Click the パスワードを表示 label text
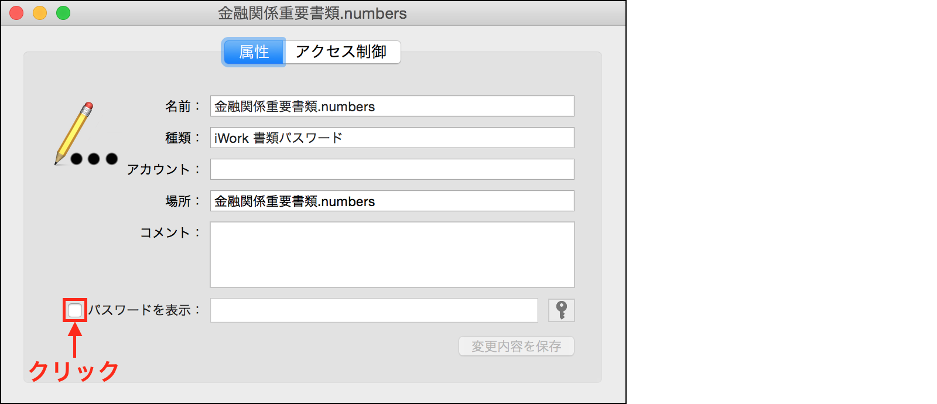 click(141, 310)
